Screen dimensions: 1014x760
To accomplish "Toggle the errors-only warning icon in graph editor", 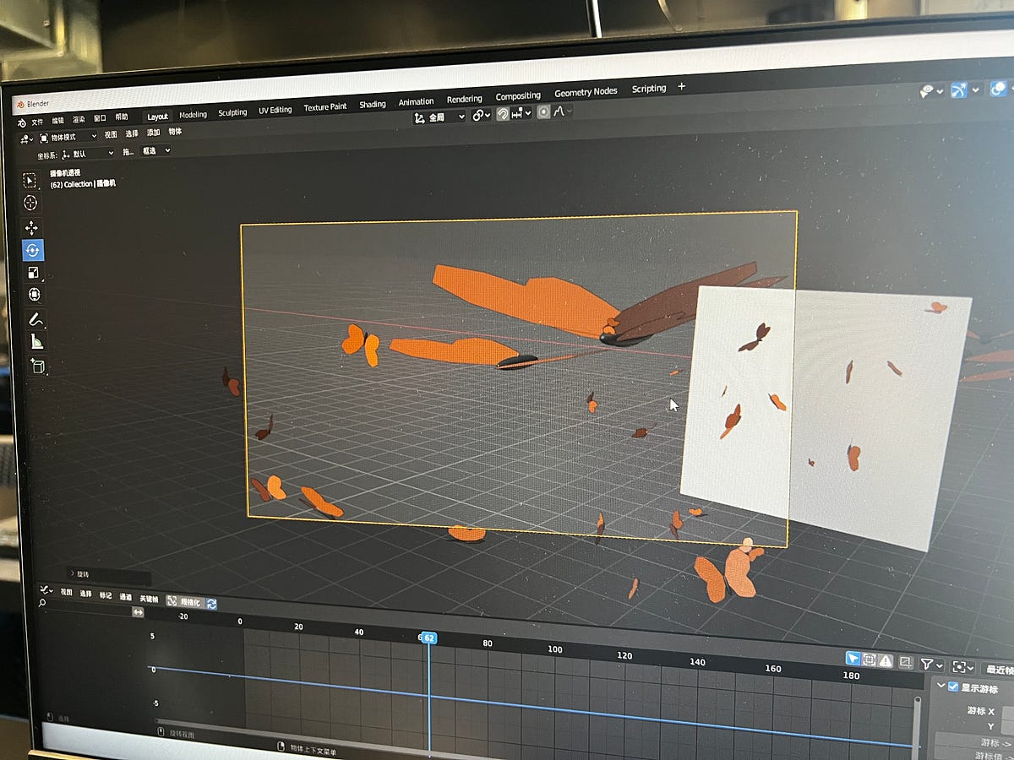I will click(x=885, y=660).
